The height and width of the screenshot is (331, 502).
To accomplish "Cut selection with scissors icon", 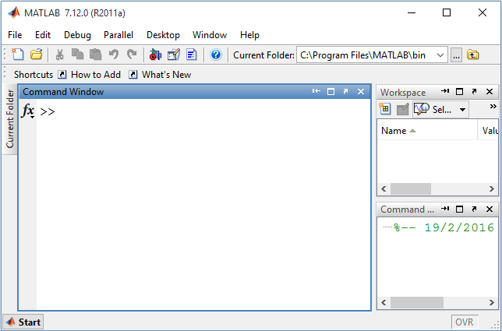I will coord(59,55).
